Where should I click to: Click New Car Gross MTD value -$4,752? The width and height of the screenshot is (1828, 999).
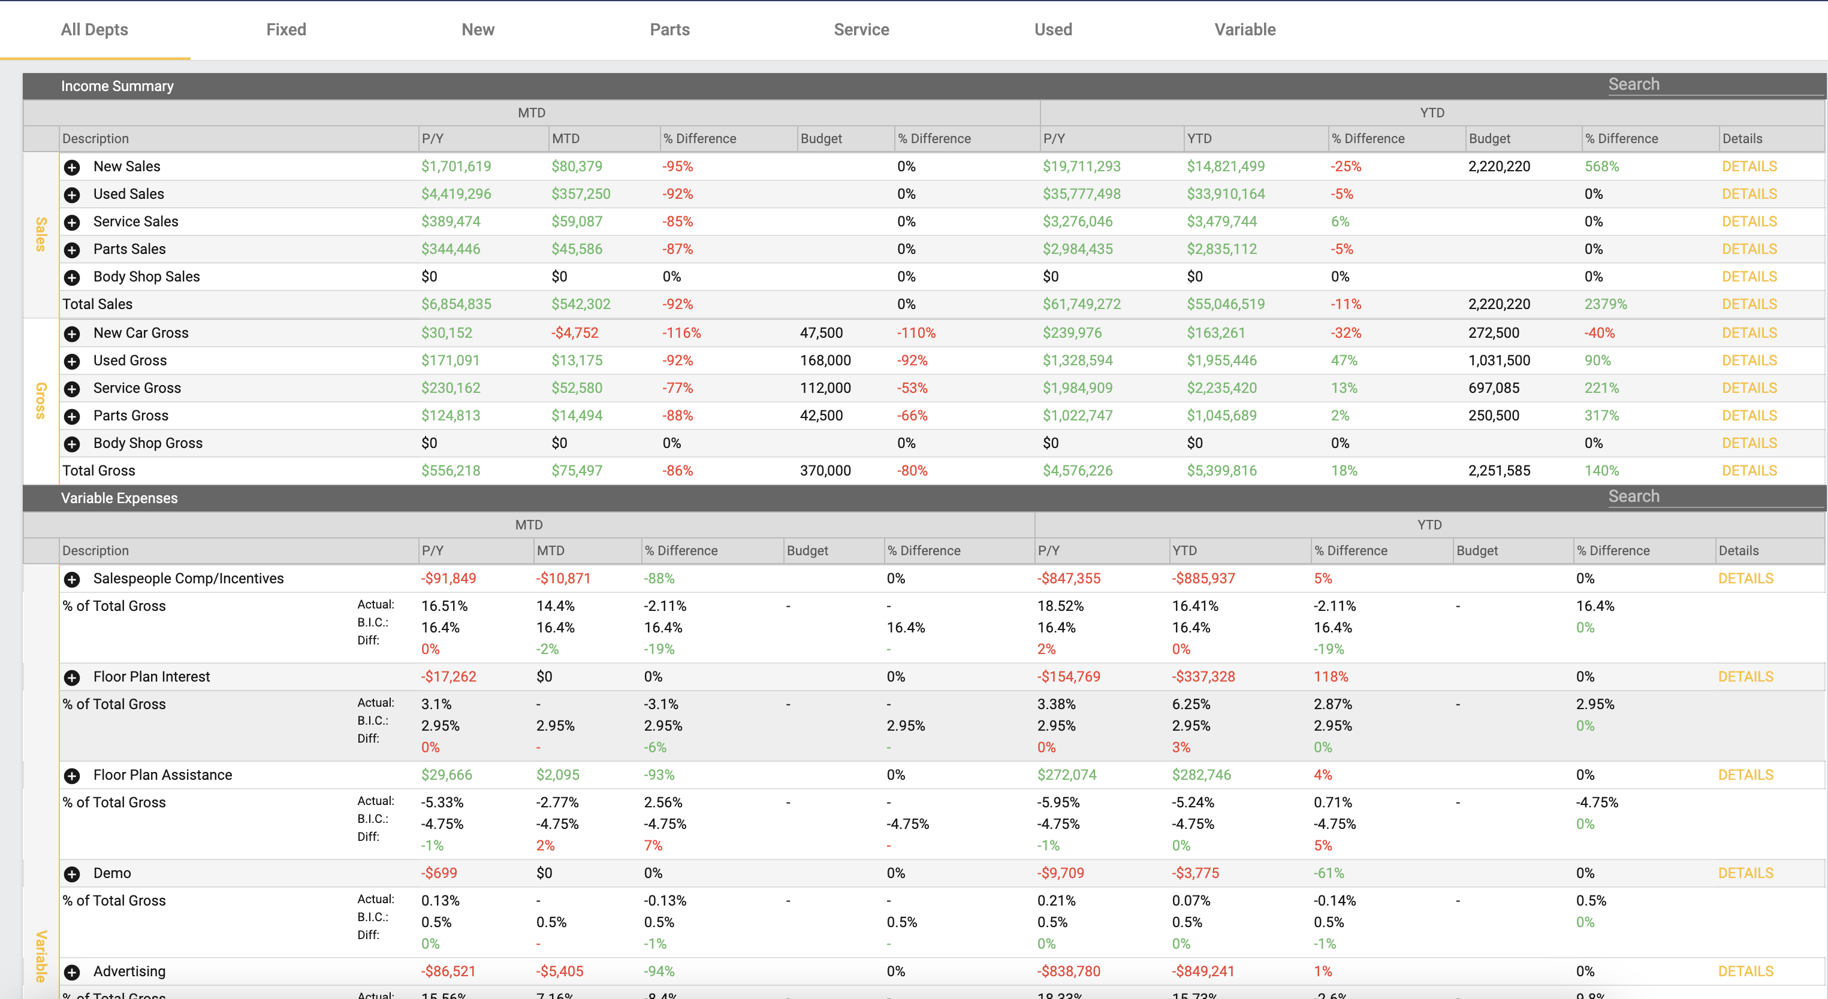[x=575, y=333]
